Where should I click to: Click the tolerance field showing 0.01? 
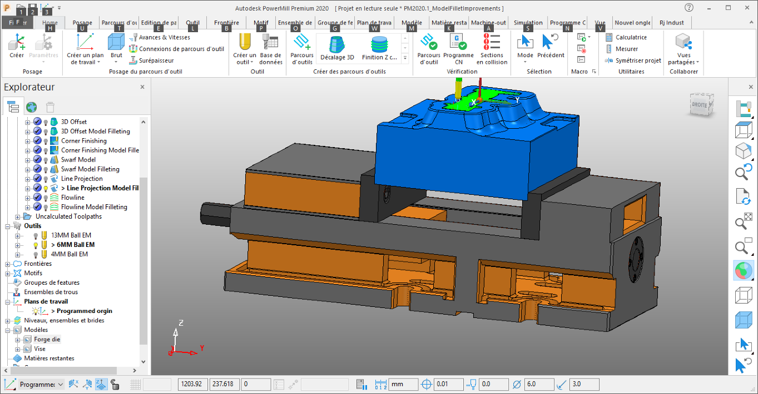448,384
